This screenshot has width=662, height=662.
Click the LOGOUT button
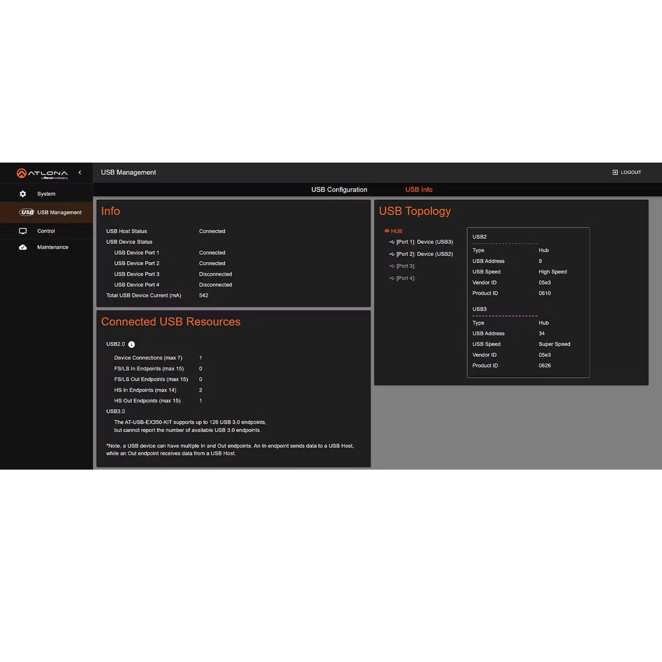coord(627,172)
